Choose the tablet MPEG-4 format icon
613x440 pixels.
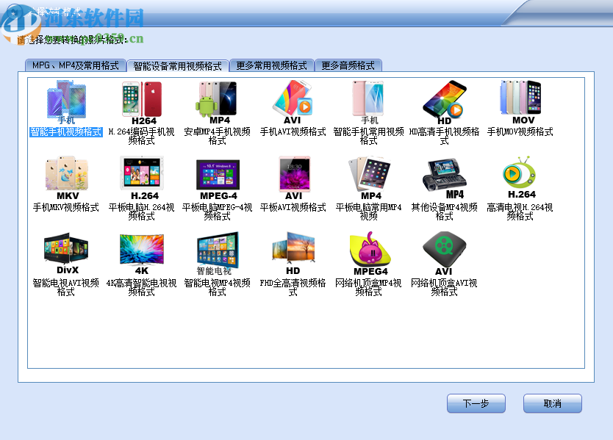(218, 178)
